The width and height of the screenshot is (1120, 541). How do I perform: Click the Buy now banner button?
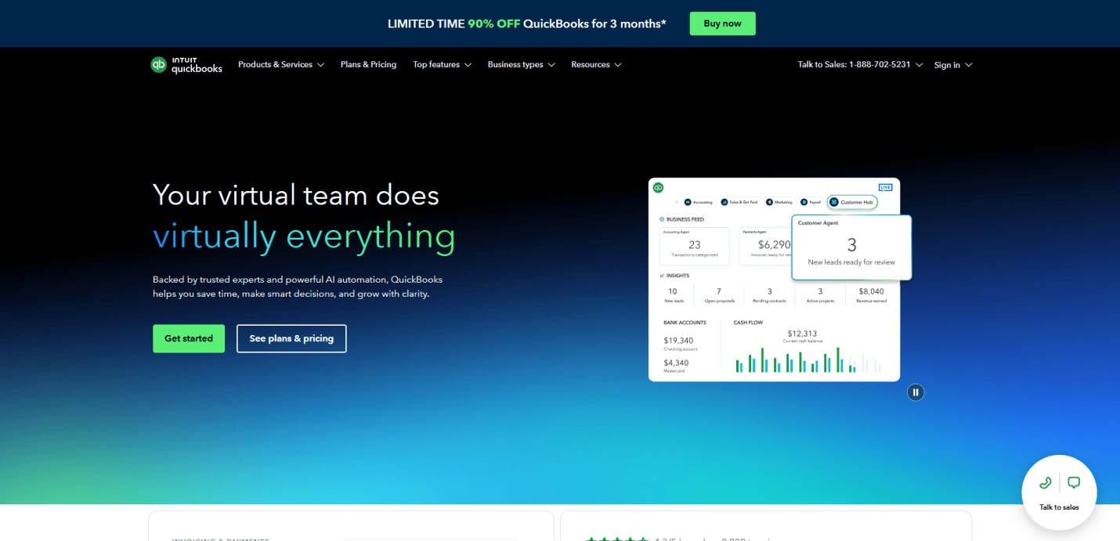point(722,23)
